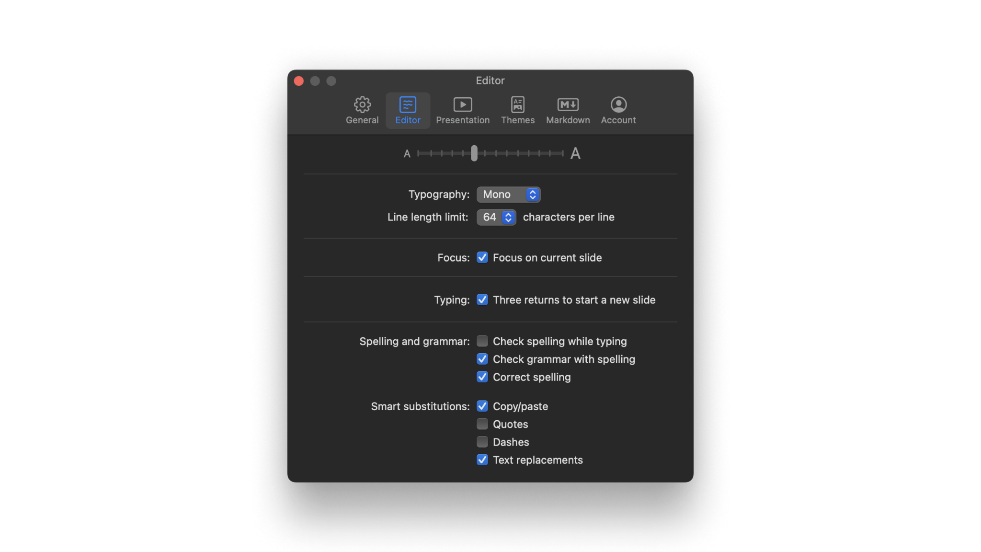Navigate to the Themes settings tab
Viewport: 981px width, 552px height.
[518, 111]
